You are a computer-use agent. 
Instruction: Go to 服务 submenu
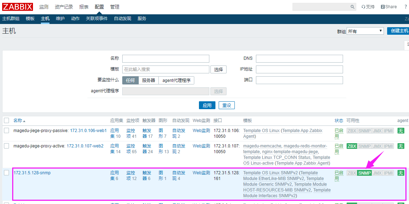pyautogui.click(x=142, y=19)
